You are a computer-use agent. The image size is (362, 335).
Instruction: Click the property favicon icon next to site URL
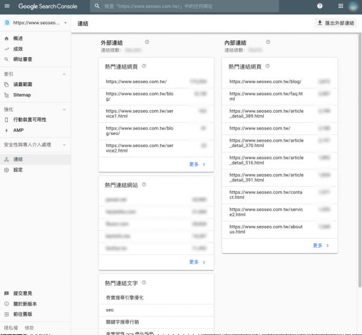7,23
